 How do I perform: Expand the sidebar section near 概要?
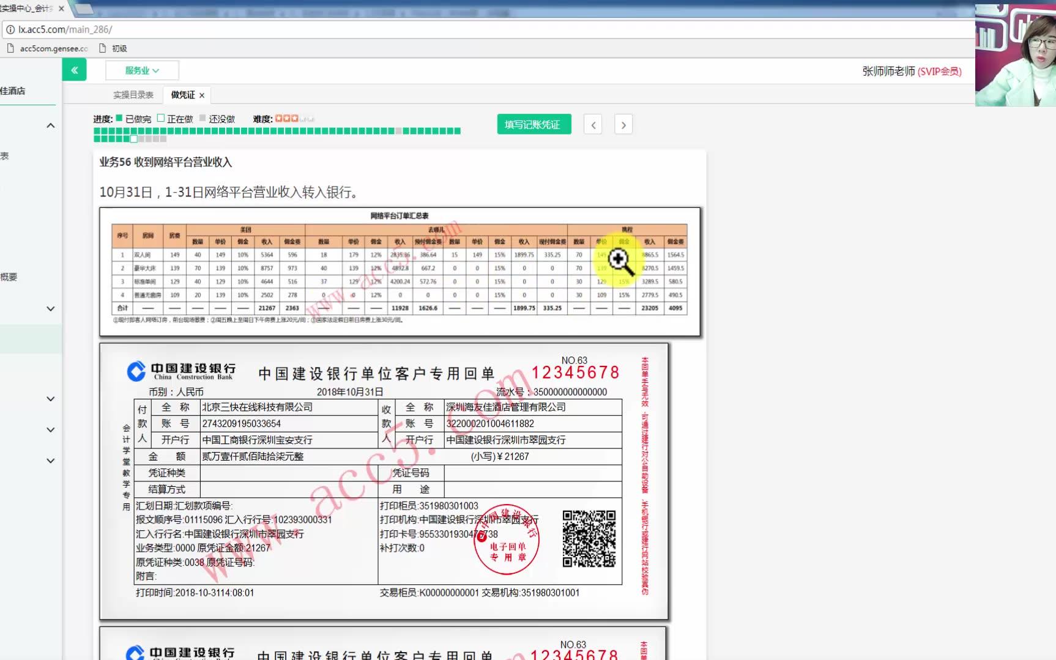(51, 308)
